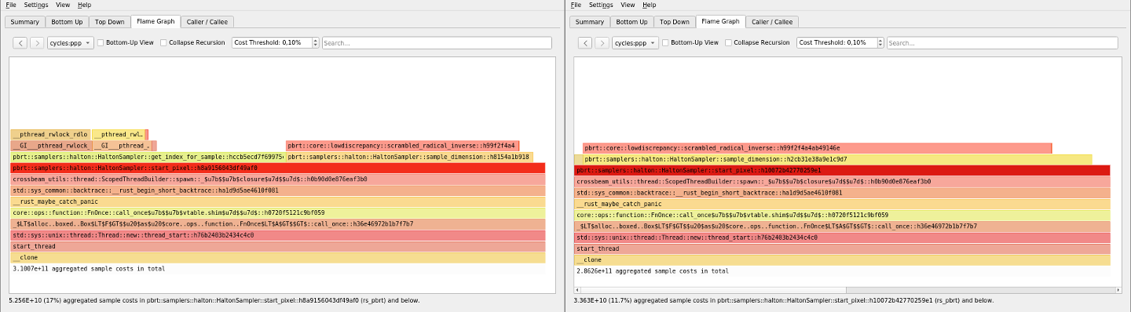This screenshot has width=1131, height=312.
Task: Switch to Top Down tab in right window
Action: 674,22
